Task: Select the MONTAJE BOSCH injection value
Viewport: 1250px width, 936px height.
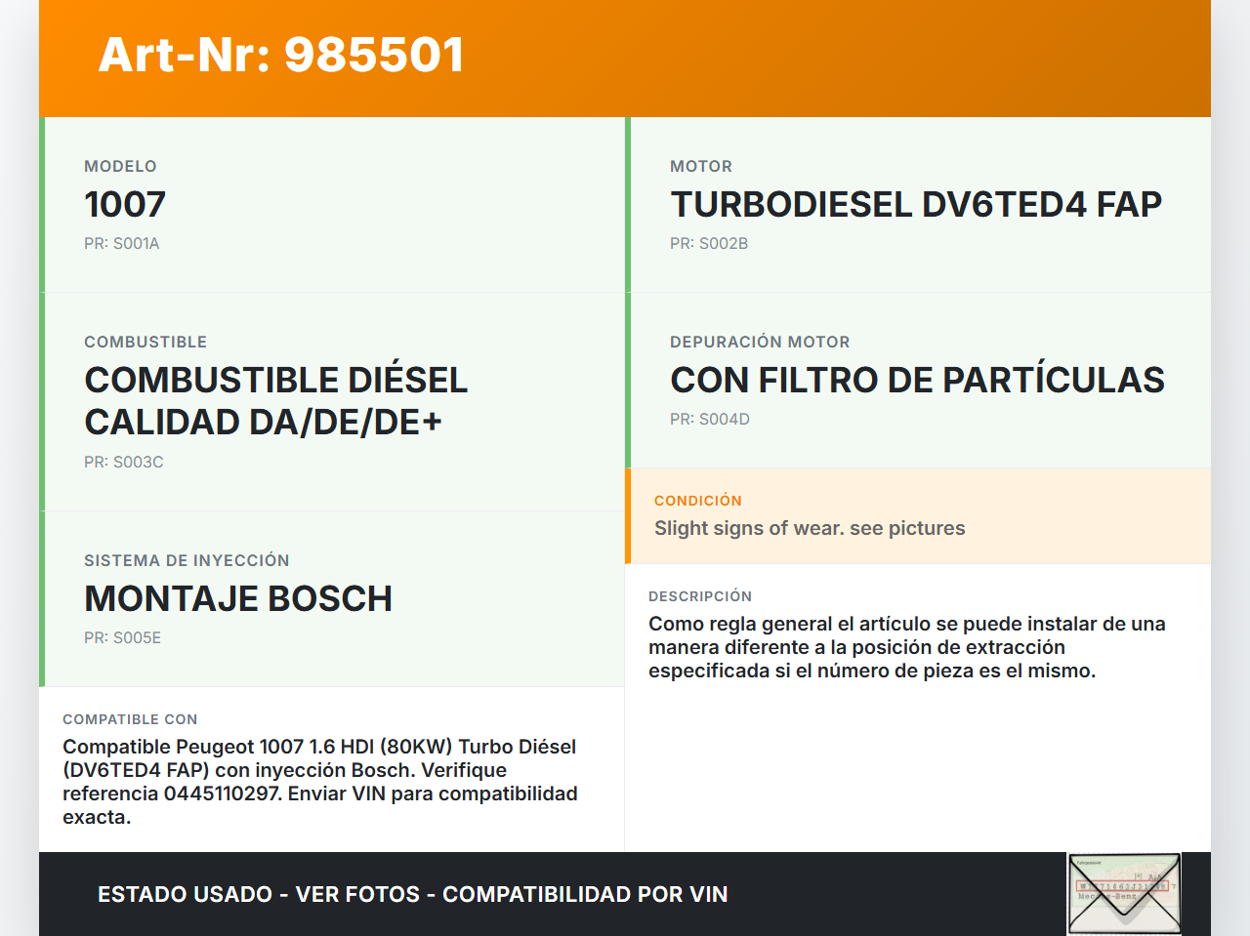Action: tap(238, 599)
